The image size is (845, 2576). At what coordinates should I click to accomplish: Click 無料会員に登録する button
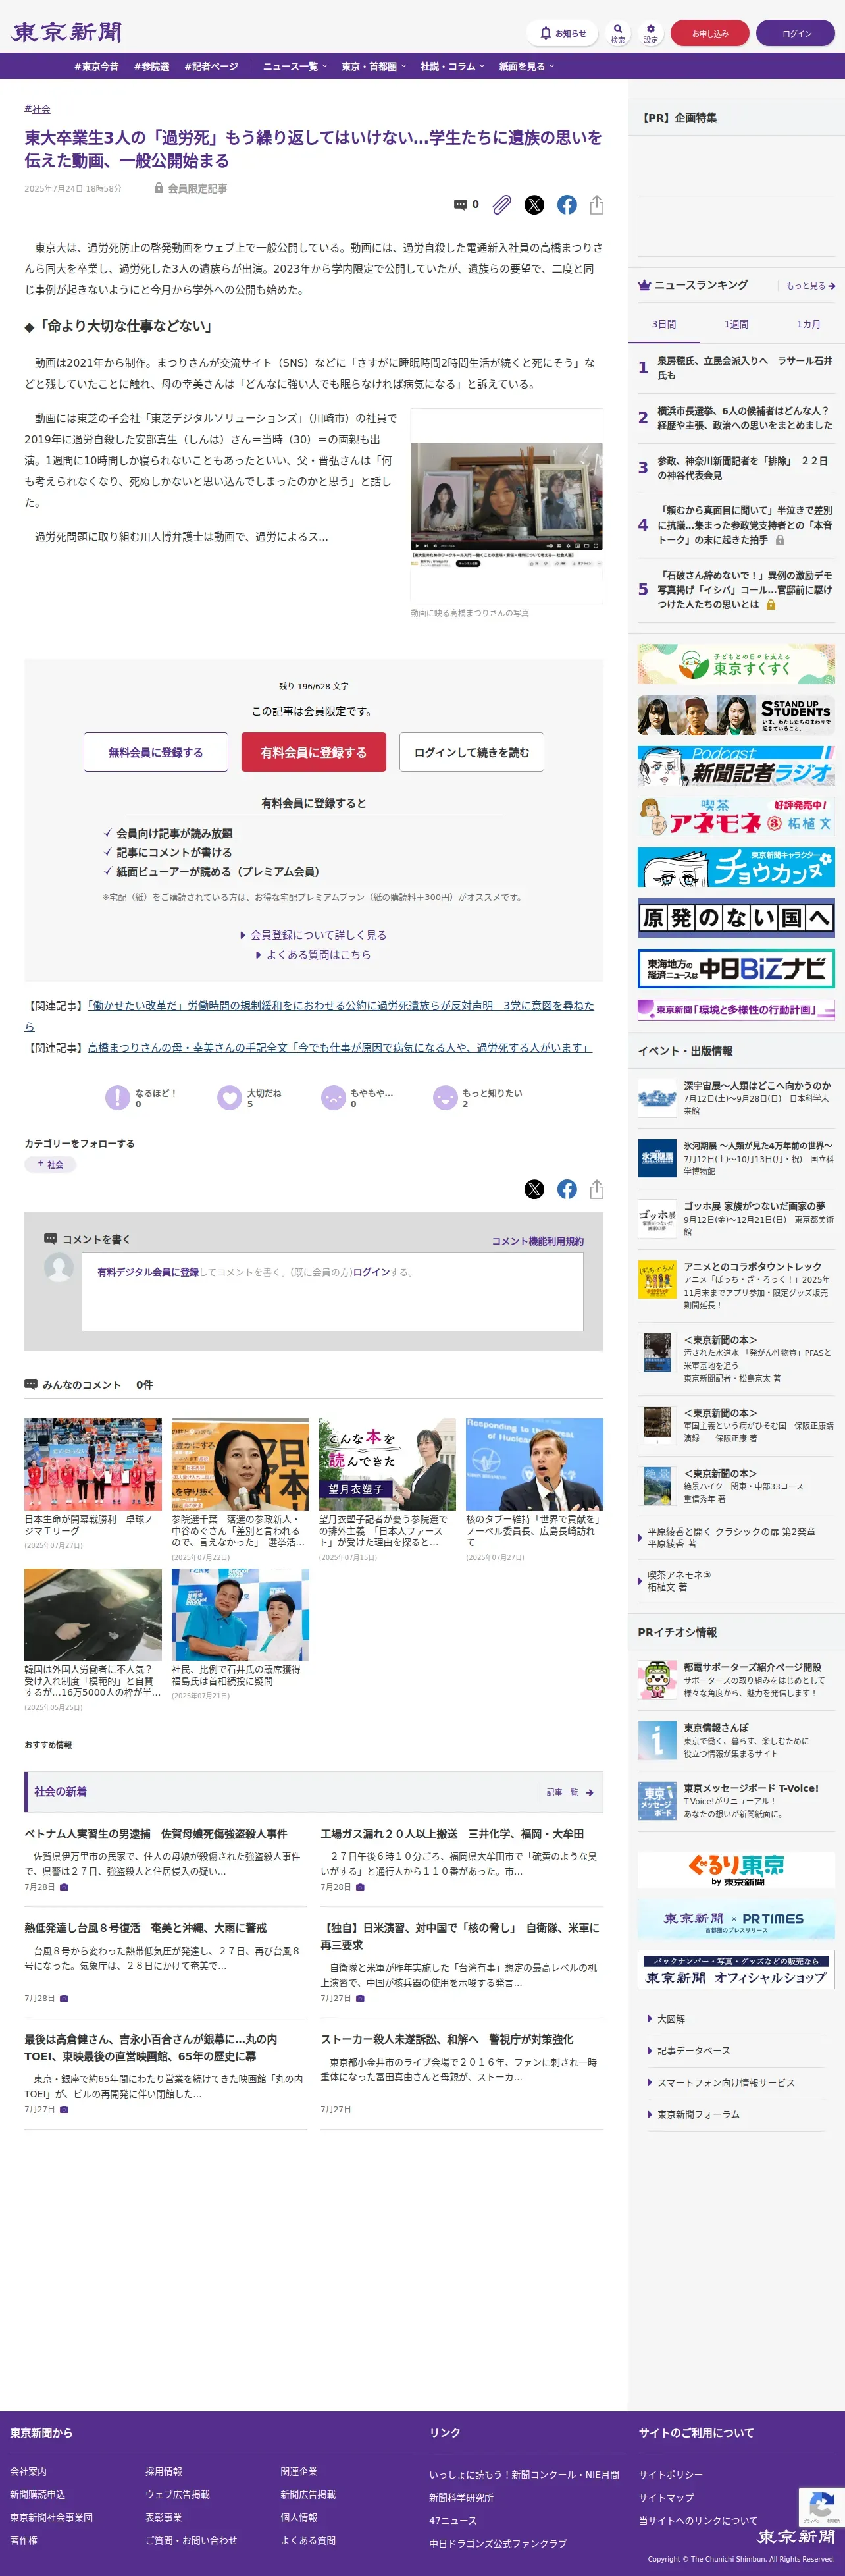click(155, 752)
